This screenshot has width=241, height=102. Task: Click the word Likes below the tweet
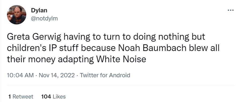(59, 97)
